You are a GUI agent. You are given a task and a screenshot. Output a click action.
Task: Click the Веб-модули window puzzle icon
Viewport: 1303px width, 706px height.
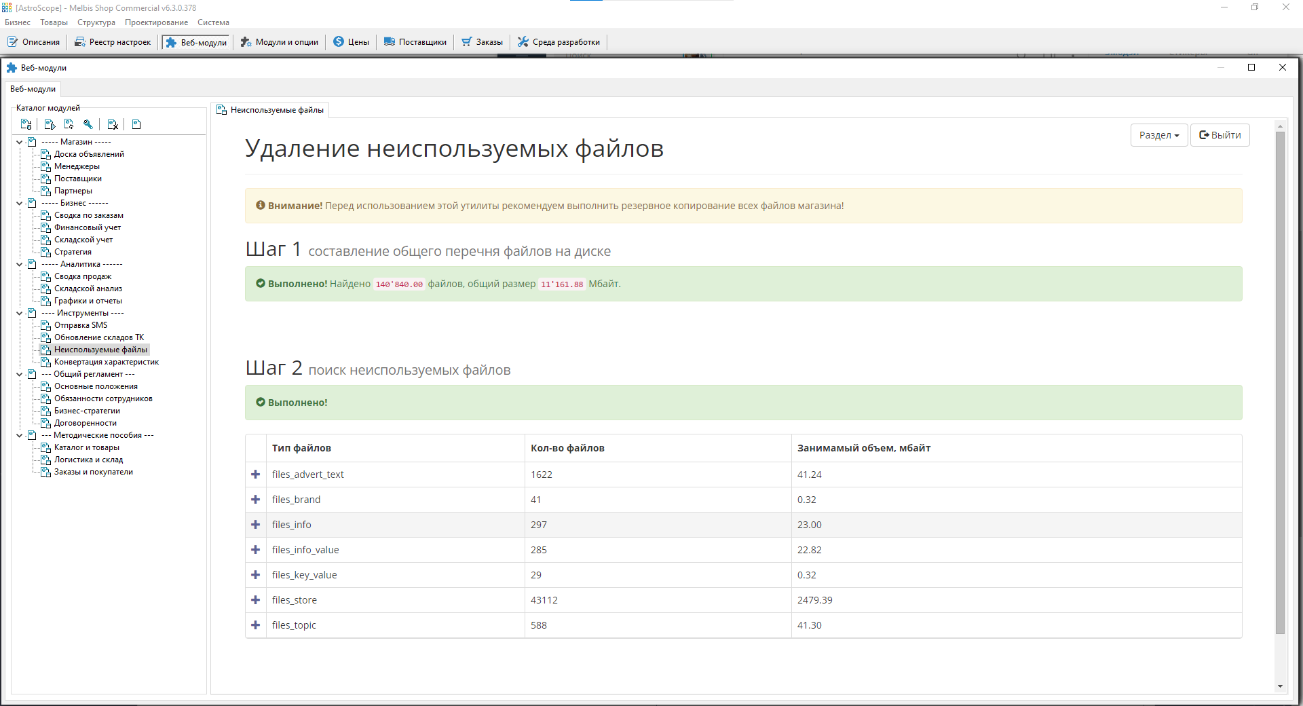[x=12, y=68]
